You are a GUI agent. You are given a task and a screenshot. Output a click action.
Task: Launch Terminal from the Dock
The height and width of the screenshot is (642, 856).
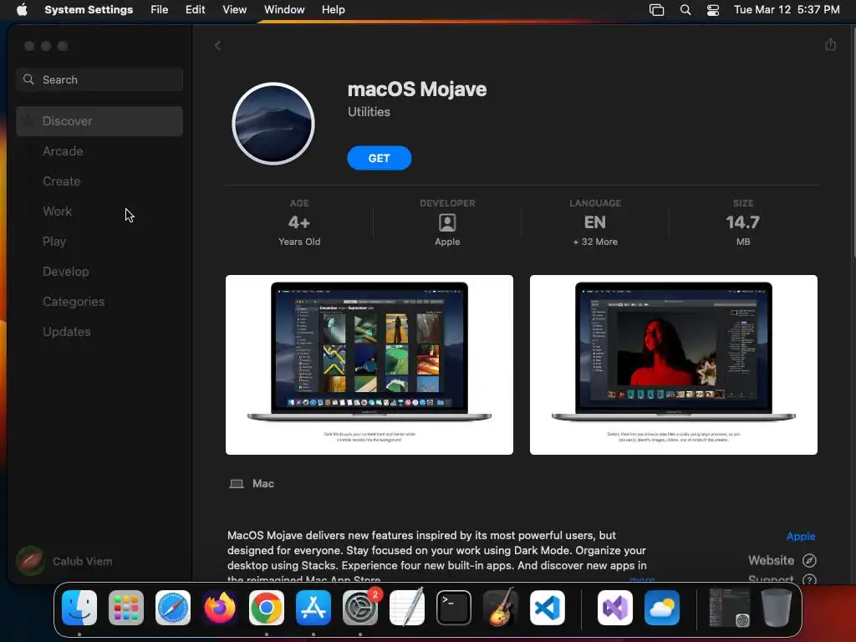coord(454,608)
